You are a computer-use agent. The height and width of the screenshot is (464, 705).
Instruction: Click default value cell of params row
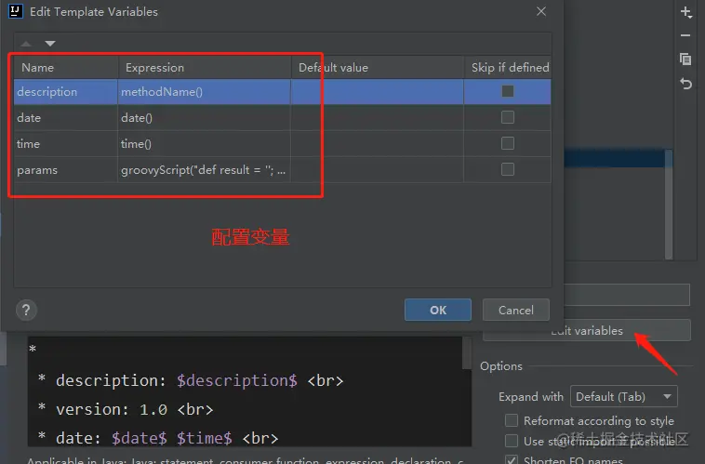pos(378,170)
